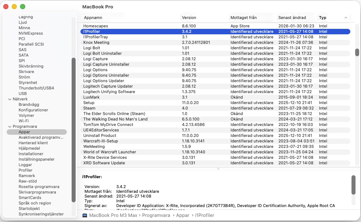Collapse the Programvara section in sidebar

click(10, 126)
